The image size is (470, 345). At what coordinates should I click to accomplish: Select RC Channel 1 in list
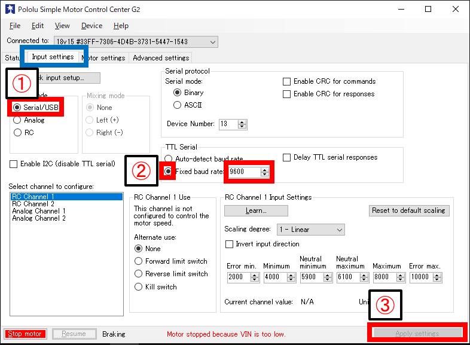pos(66,197)
